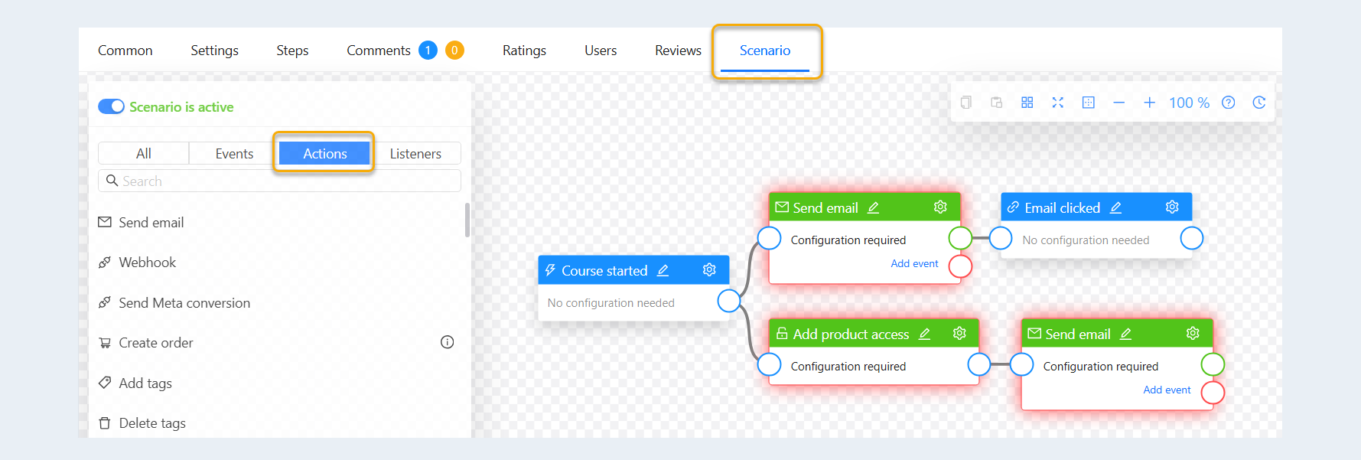Screen dimensions: 1361x460
Task: Go to the Comments tab
Action: tap(379, 51)
